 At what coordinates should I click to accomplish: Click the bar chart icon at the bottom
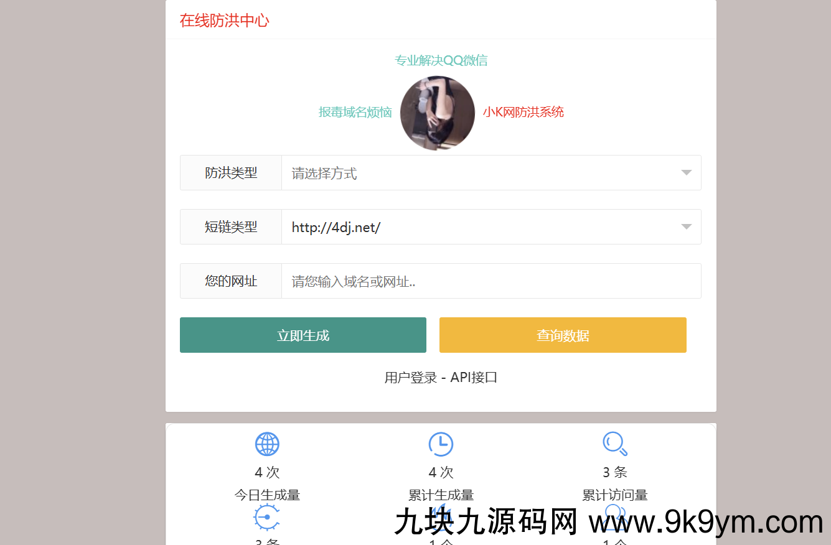[441, 516]
